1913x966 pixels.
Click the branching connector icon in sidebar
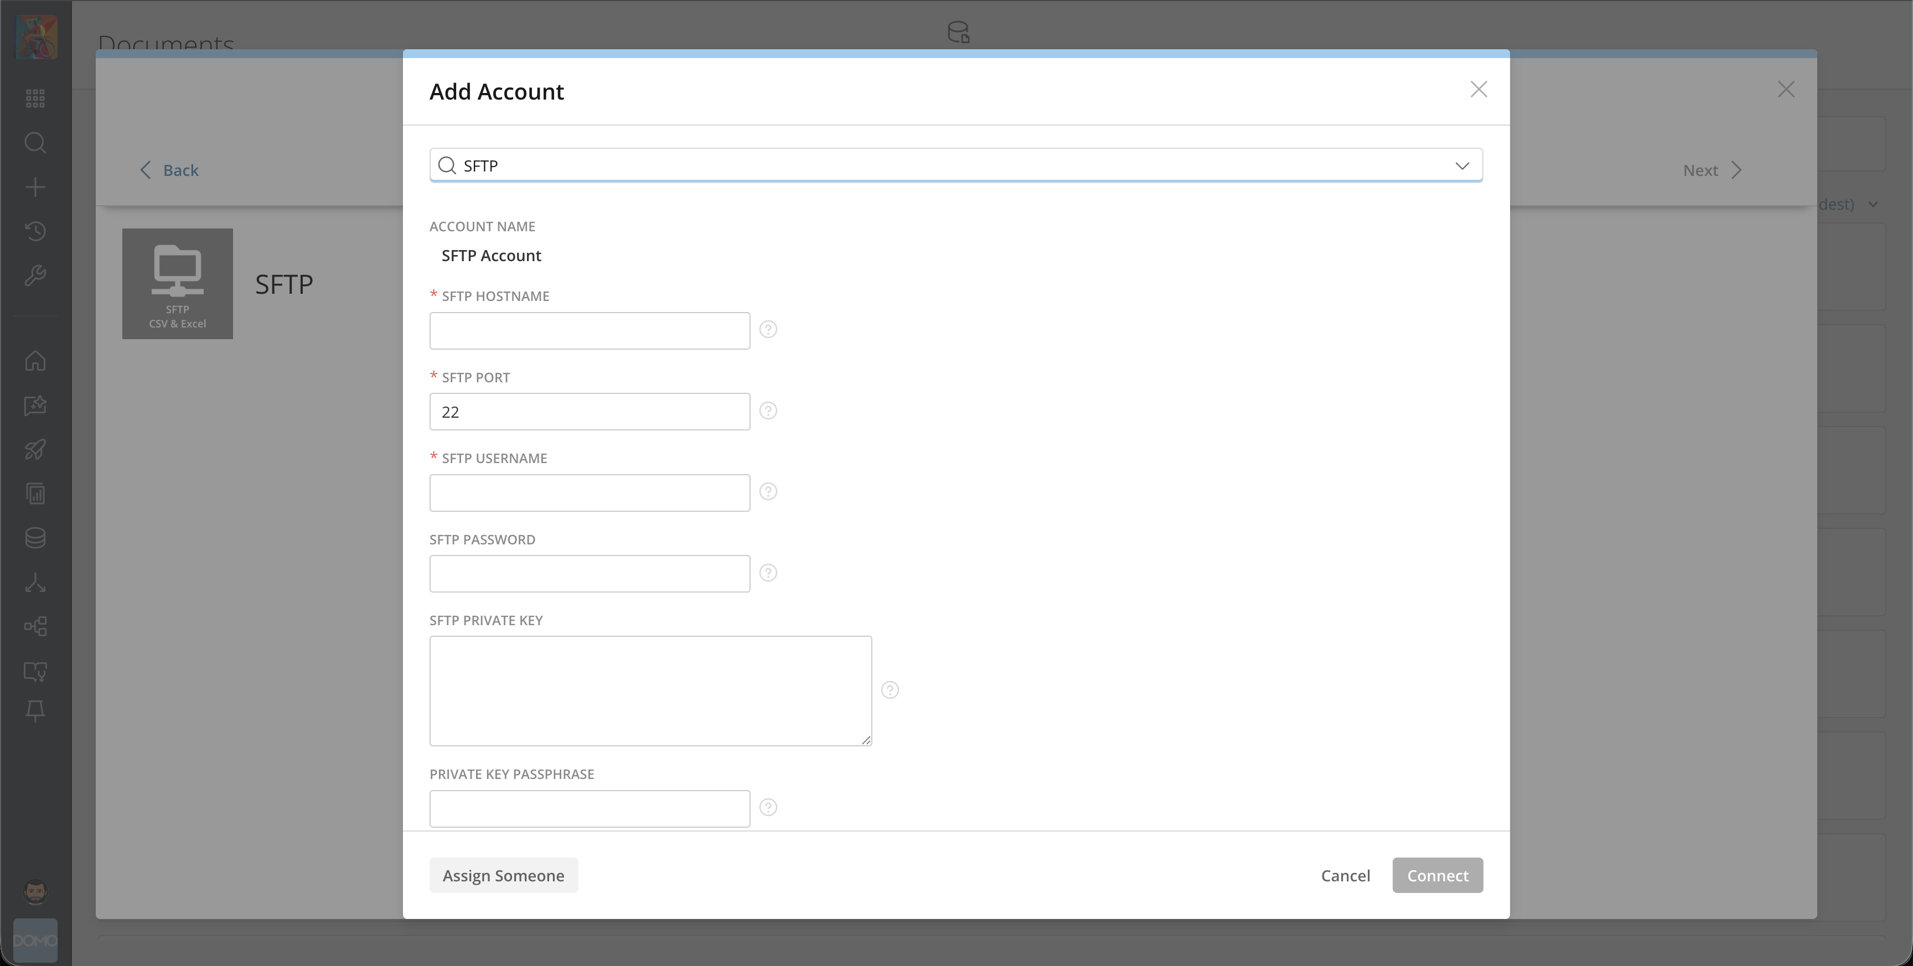35,583
